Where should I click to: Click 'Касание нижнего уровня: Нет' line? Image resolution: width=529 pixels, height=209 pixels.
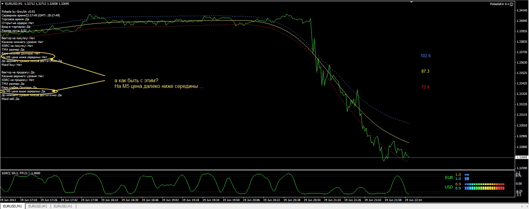click(22, 42)
